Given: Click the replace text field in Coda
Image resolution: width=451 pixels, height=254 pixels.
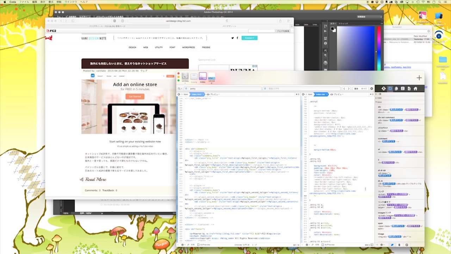Looking at the screenshot, I should coord(302,89).
